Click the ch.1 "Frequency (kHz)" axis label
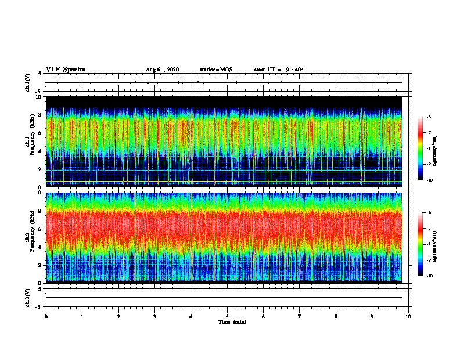The width and height of the screenshot is (460, 355). click(x=31, y=135)
